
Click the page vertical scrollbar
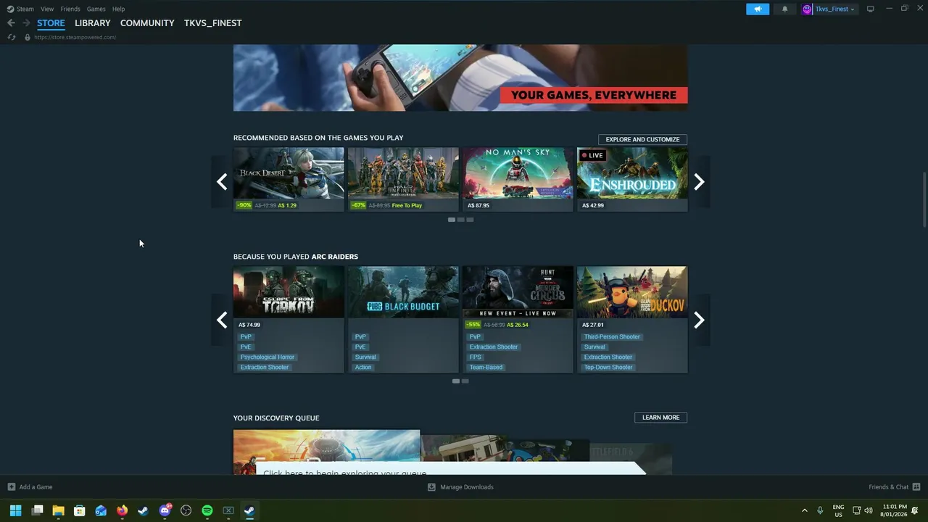coord(924,199)
